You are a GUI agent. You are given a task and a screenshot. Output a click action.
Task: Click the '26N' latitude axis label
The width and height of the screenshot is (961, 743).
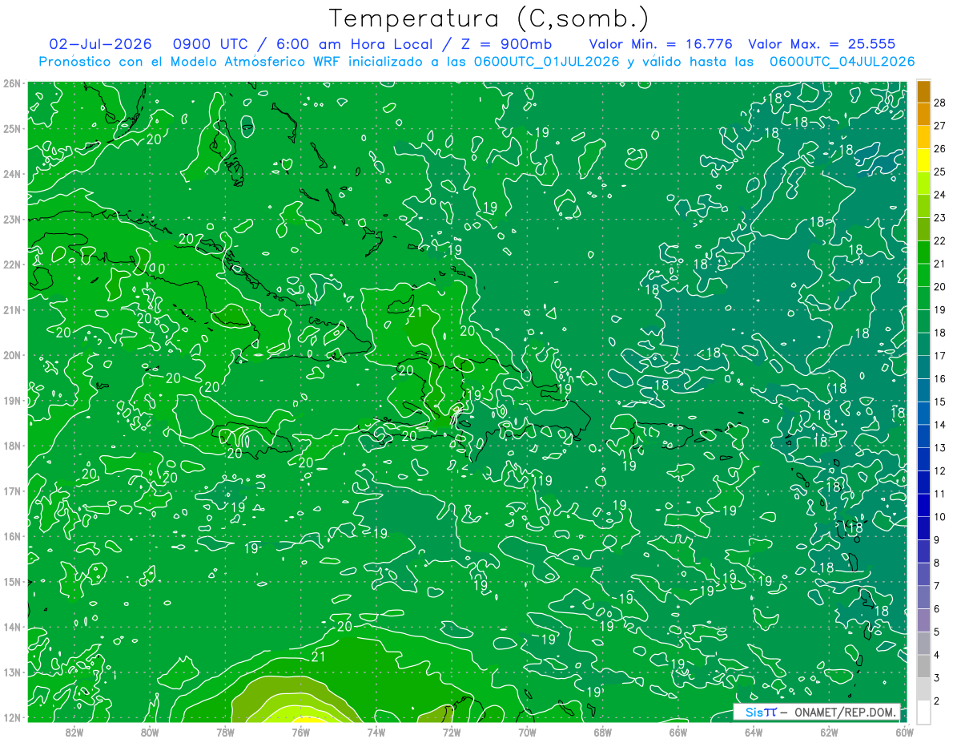12,83
